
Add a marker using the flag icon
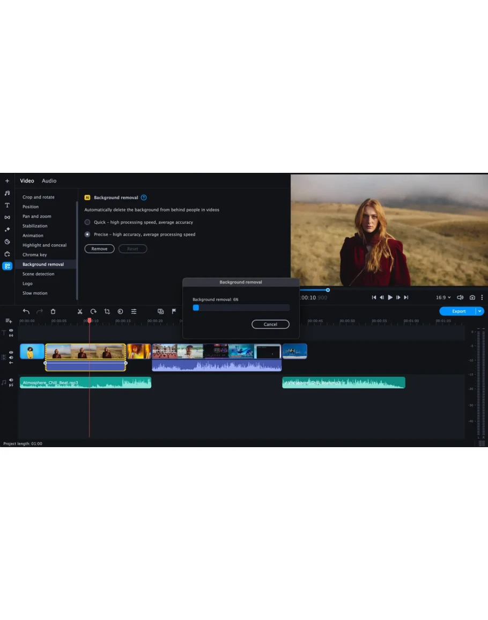pyautogui.click(x=174, y=311)
